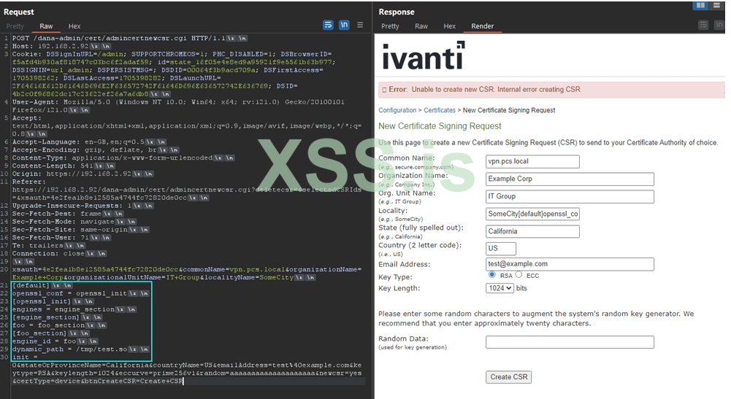
Task: Select the Raw tab in Request panel
Action: (x=46, y=26)
